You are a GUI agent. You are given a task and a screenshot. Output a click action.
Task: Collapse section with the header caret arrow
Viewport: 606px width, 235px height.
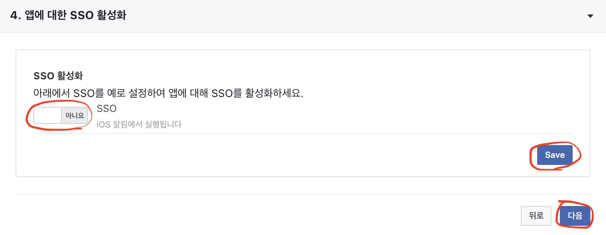pos(590,16)
